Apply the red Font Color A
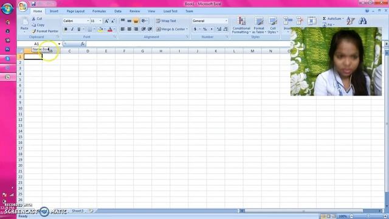This screenshot has width=389, height=219. (x=110, y=29)
